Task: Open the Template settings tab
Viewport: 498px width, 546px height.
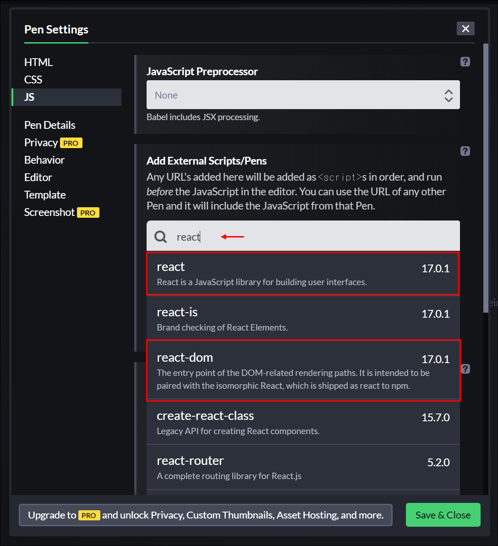Action: [45, 195]
